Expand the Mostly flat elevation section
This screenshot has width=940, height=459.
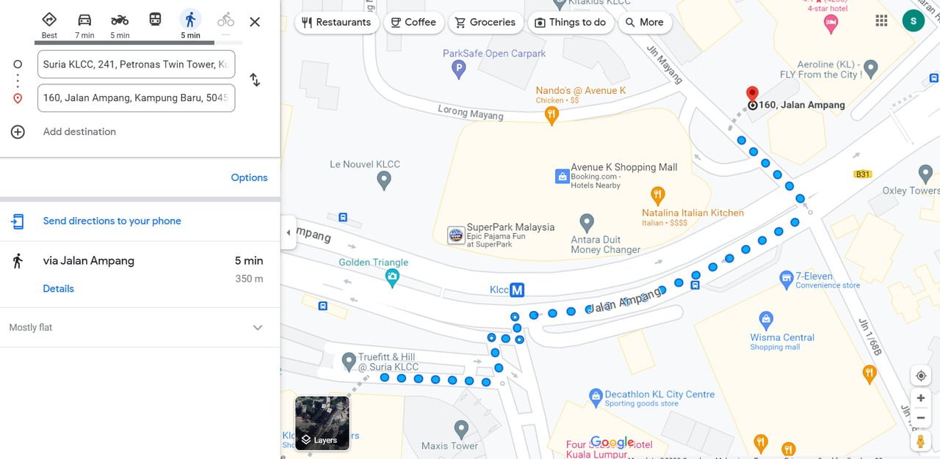[x=258, y=328]
